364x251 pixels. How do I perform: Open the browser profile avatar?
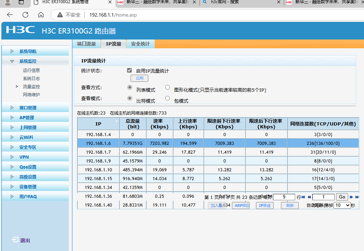(x=8, y=3)
